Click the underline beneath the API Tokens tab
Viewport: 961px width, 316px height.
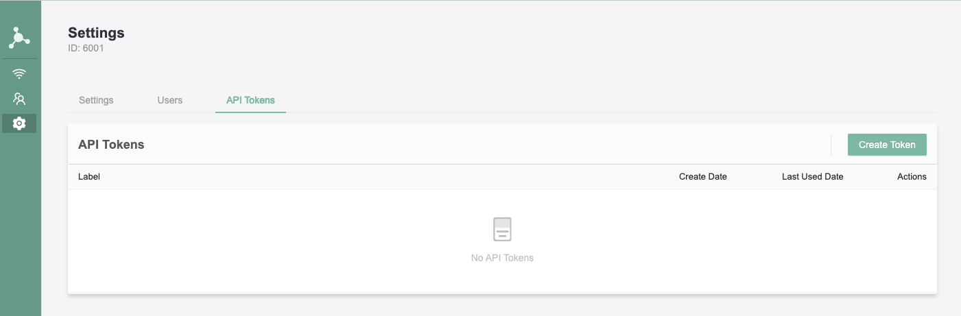[x=250, y=112]
